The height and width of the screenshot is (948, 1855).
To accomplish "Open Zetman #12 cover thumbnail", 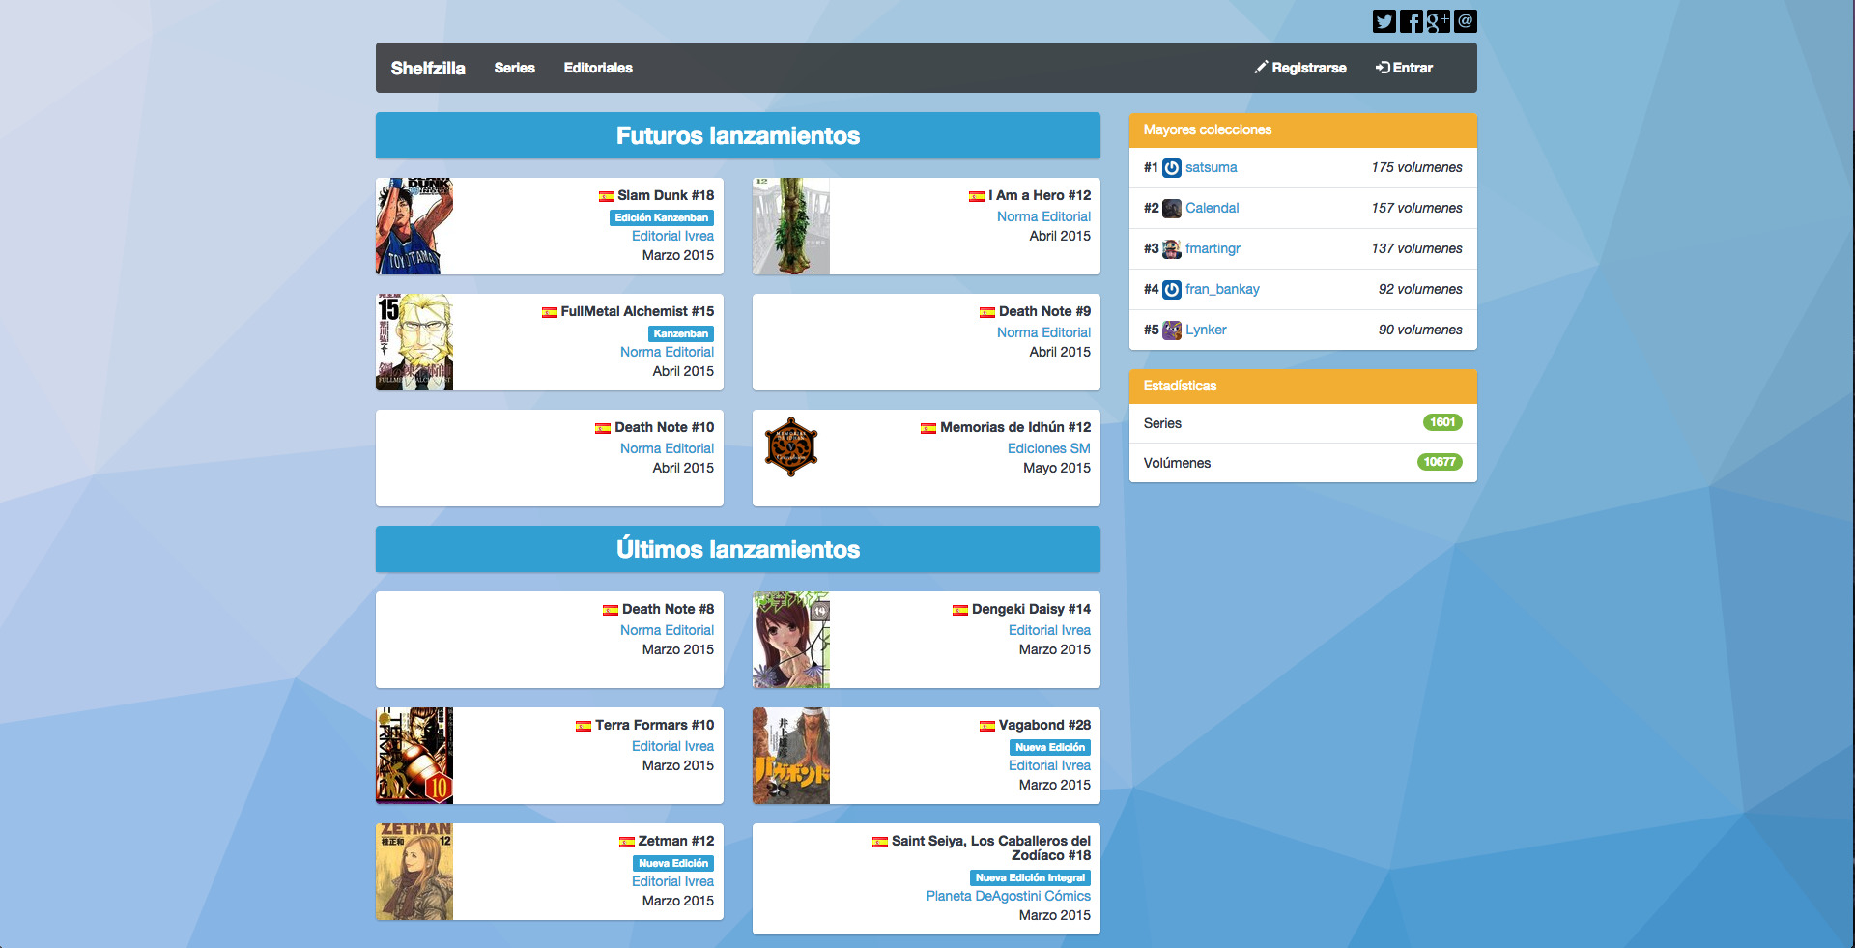I will (414, 872).
